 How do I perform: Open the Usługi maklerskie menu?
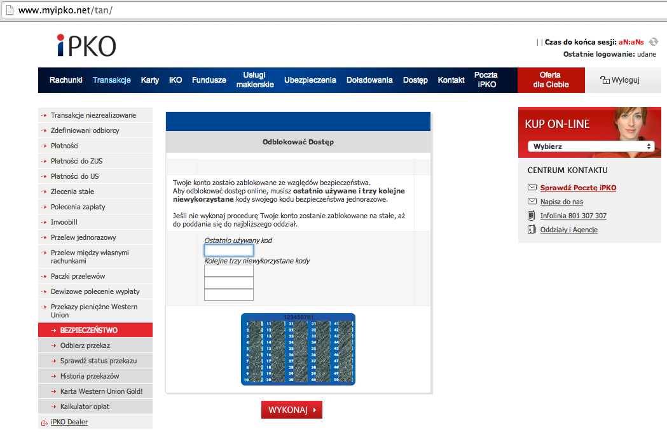[x=255, y=80]
